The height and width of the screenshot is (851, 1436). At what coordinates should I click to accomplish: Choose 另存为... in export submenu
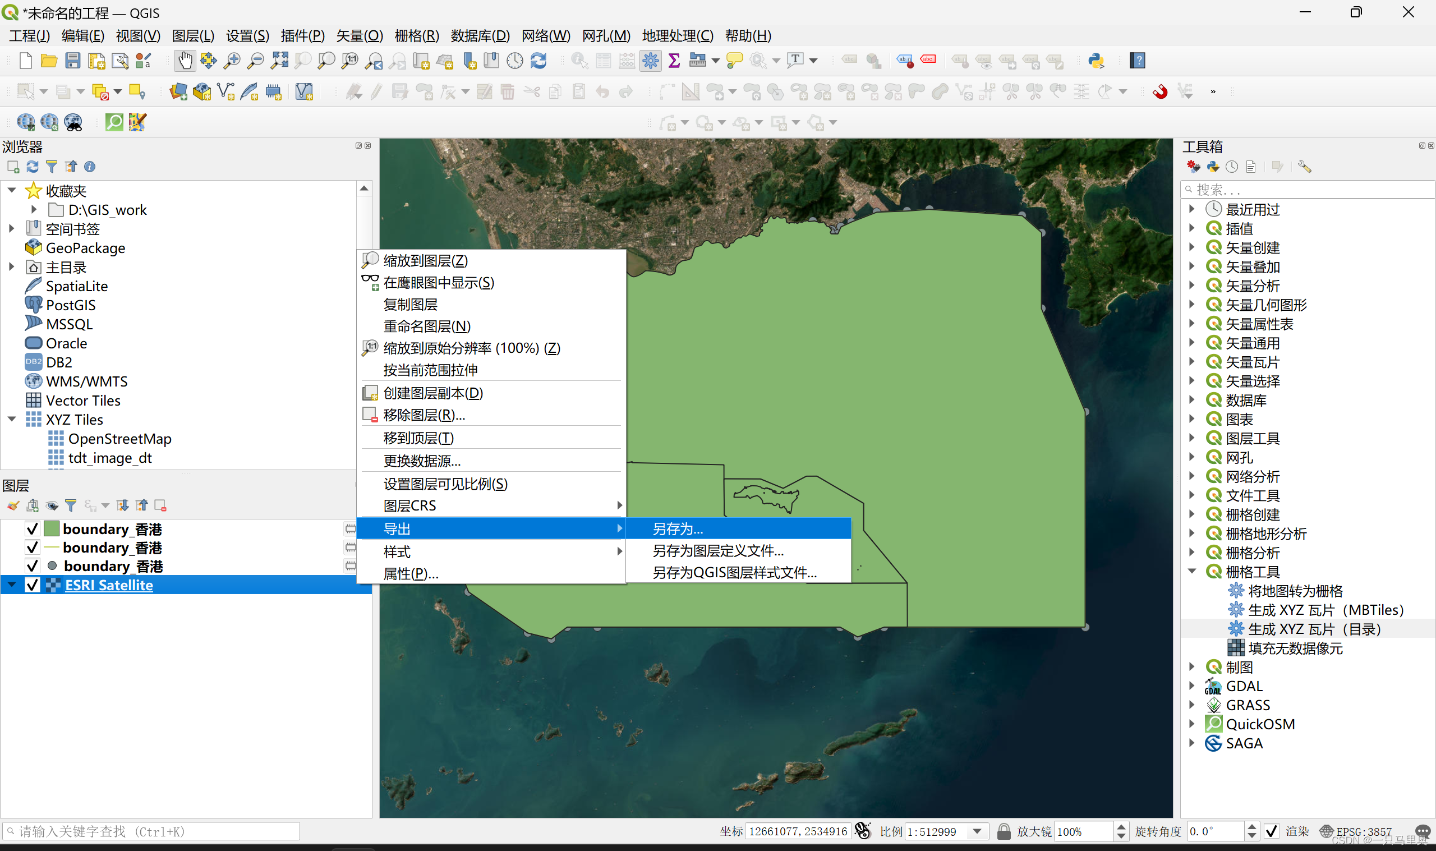click(x=678, y=529)
